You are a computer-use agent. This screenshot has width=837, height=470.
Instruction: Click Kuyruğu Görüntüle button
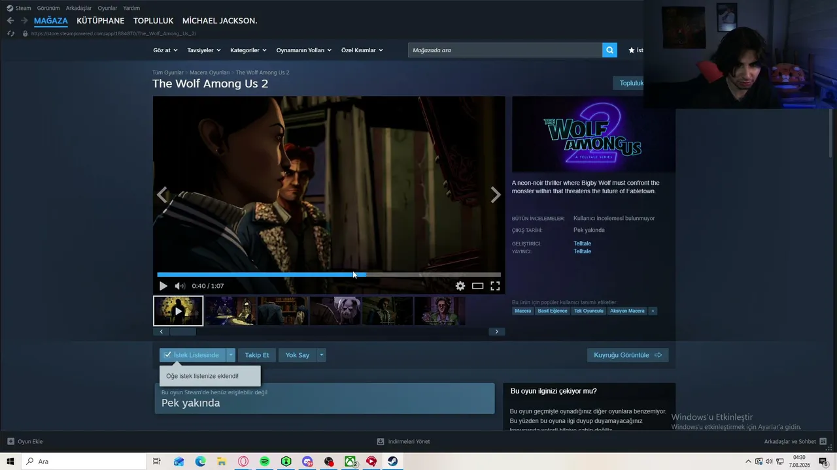coord(628,355)
